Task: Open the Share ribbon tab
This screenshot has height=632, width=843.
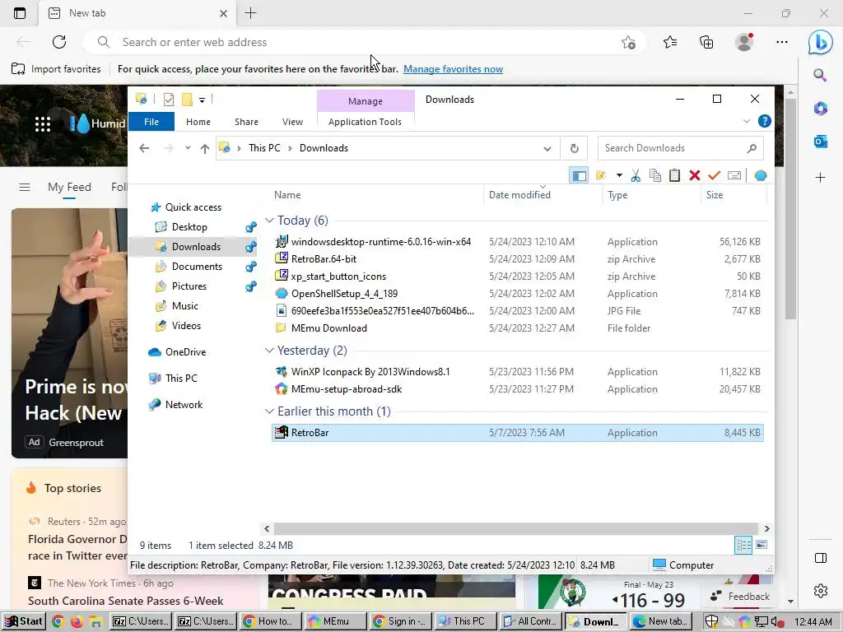Action: pyautogui.click(x=246, y=122)
